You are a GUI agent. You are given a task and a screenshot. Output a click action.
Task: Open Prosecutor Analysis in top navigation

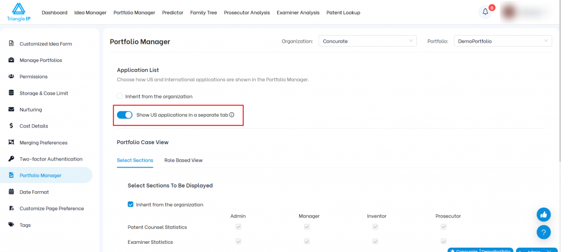click(x=247, y=13)
